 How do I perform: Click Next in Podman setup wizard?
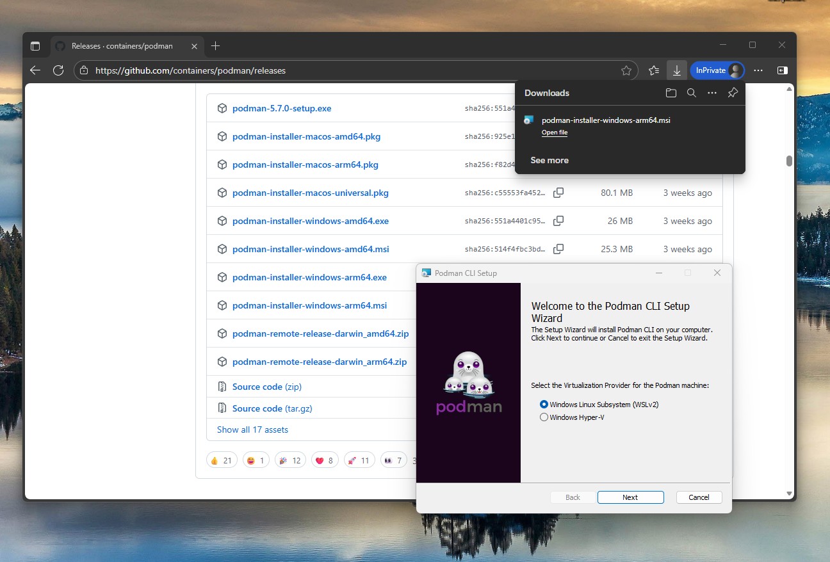click(x=630, y=497)
